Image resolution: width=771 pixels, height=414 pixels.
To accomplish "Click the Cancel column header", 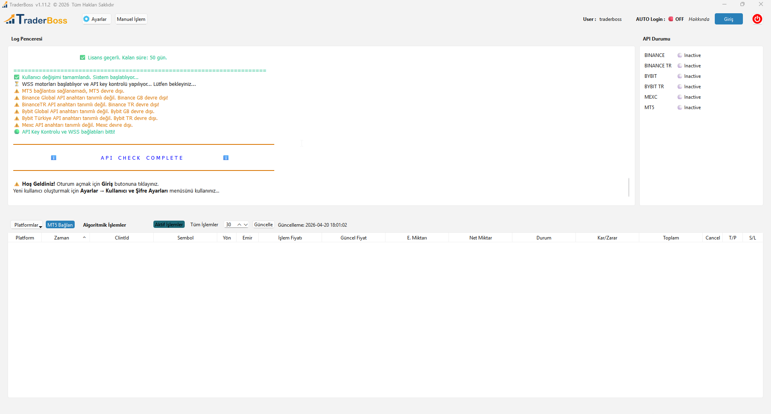I will tap(713, 238).
